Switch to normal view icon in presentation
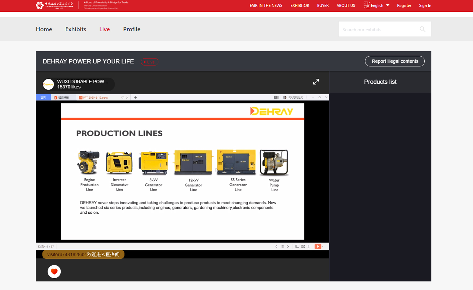Image resolution: width=473 pixels, height=290 pixels. (x=297, y=246)
